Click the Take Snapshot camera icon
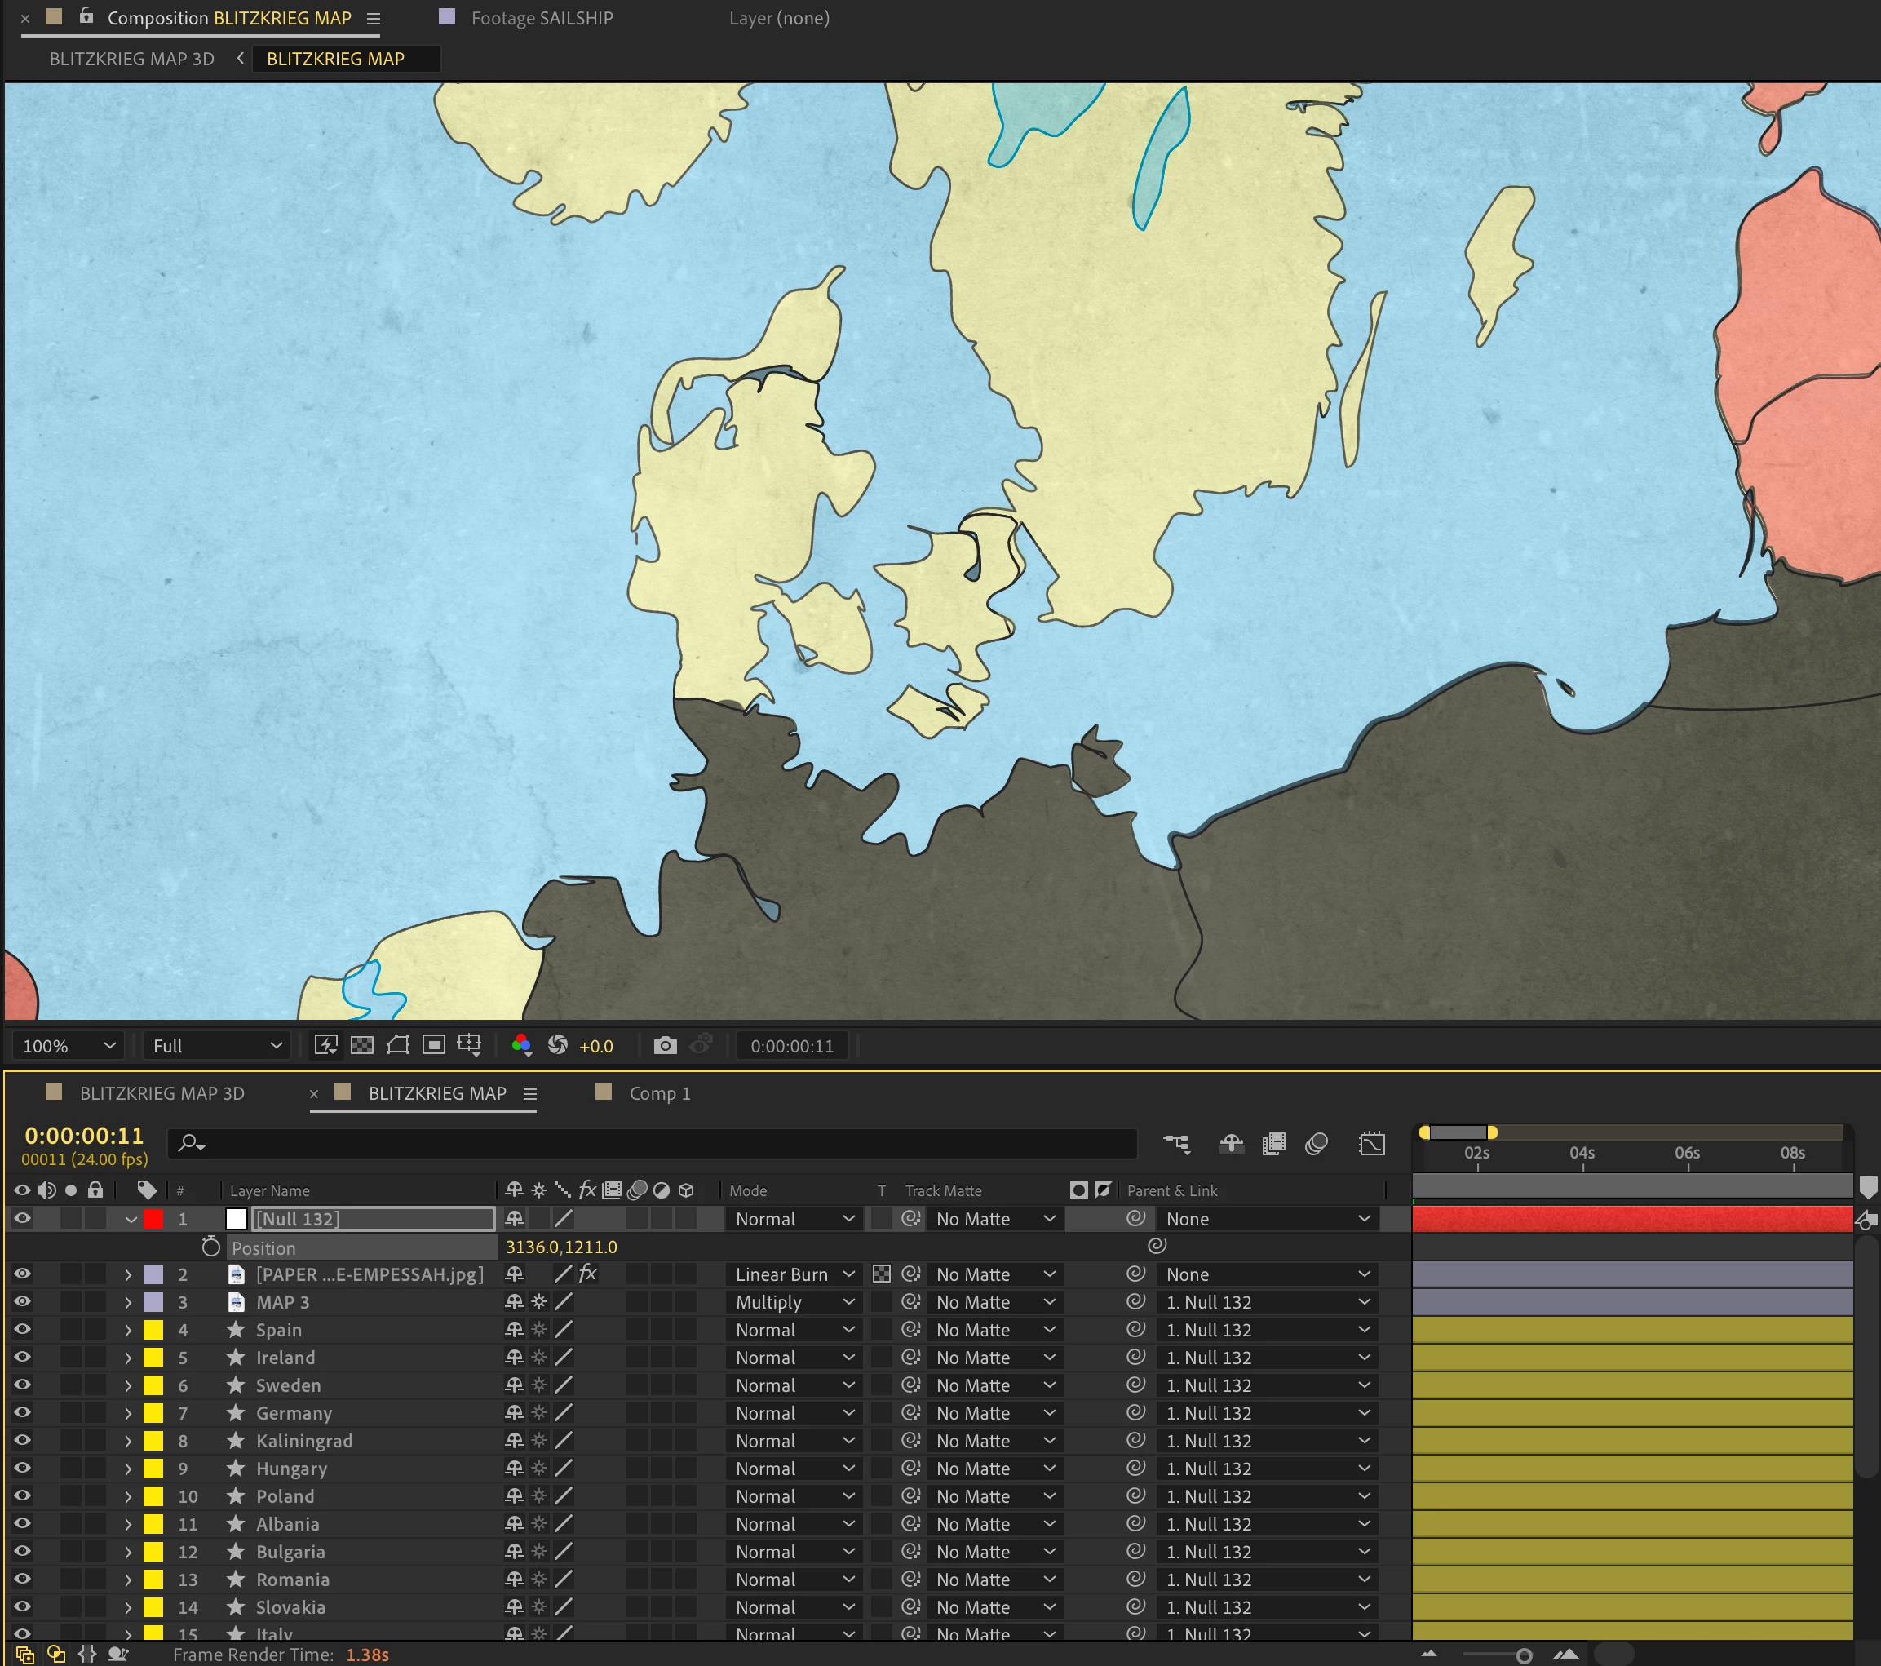This screenshot has width=1881, height=1666. (x=665, y=1046)
